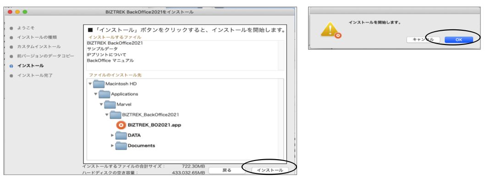The width and height of the screenshot is (486, 178).
Task: Select the インストールの種類 step
Action: point(37,37)
